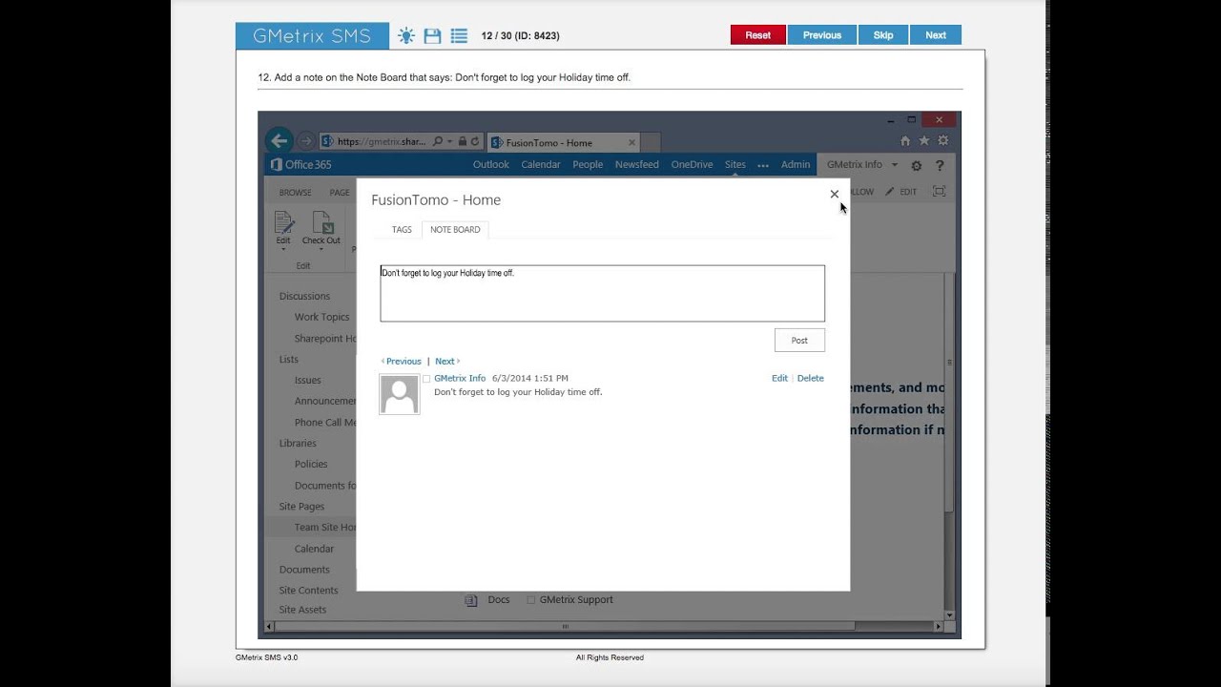Open Calendar in the Office 365 bar
The height and width of the screenshot is (687, 1221).
(x=541, y=164)
